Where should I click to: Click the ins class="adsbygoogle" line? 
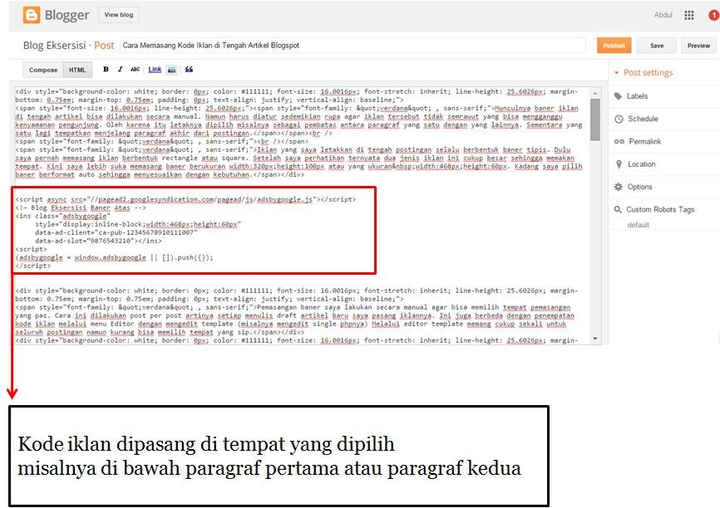[63, 216]
